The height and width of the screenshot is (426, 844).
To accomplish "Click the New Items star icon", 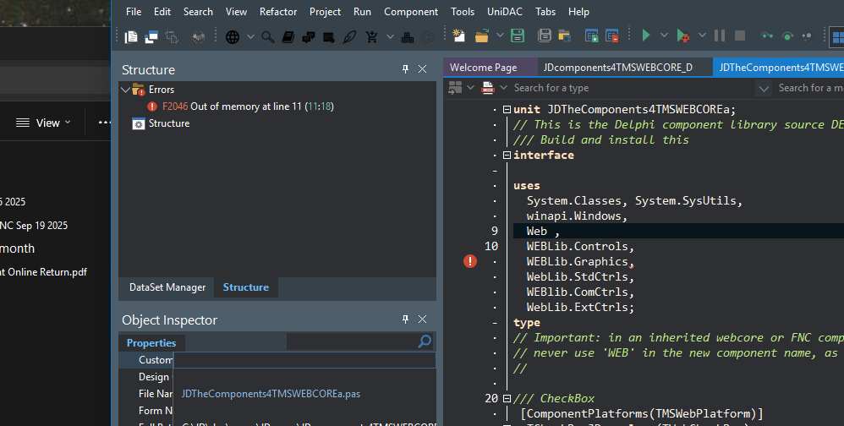I will coord(458,36).
